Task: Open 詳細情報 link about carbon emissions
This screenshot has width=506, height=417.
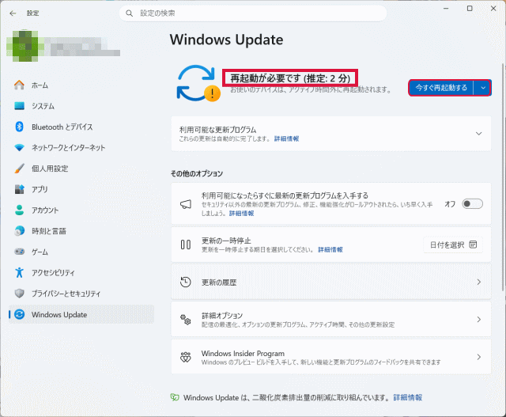Action: (408, 397)
